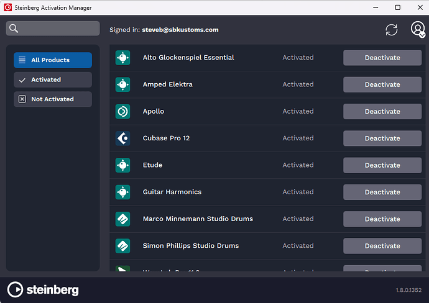Click the Apollo product icon
The height and width of the screenshot is (303, 429).
pyautogui.click(x=122, y=111)
